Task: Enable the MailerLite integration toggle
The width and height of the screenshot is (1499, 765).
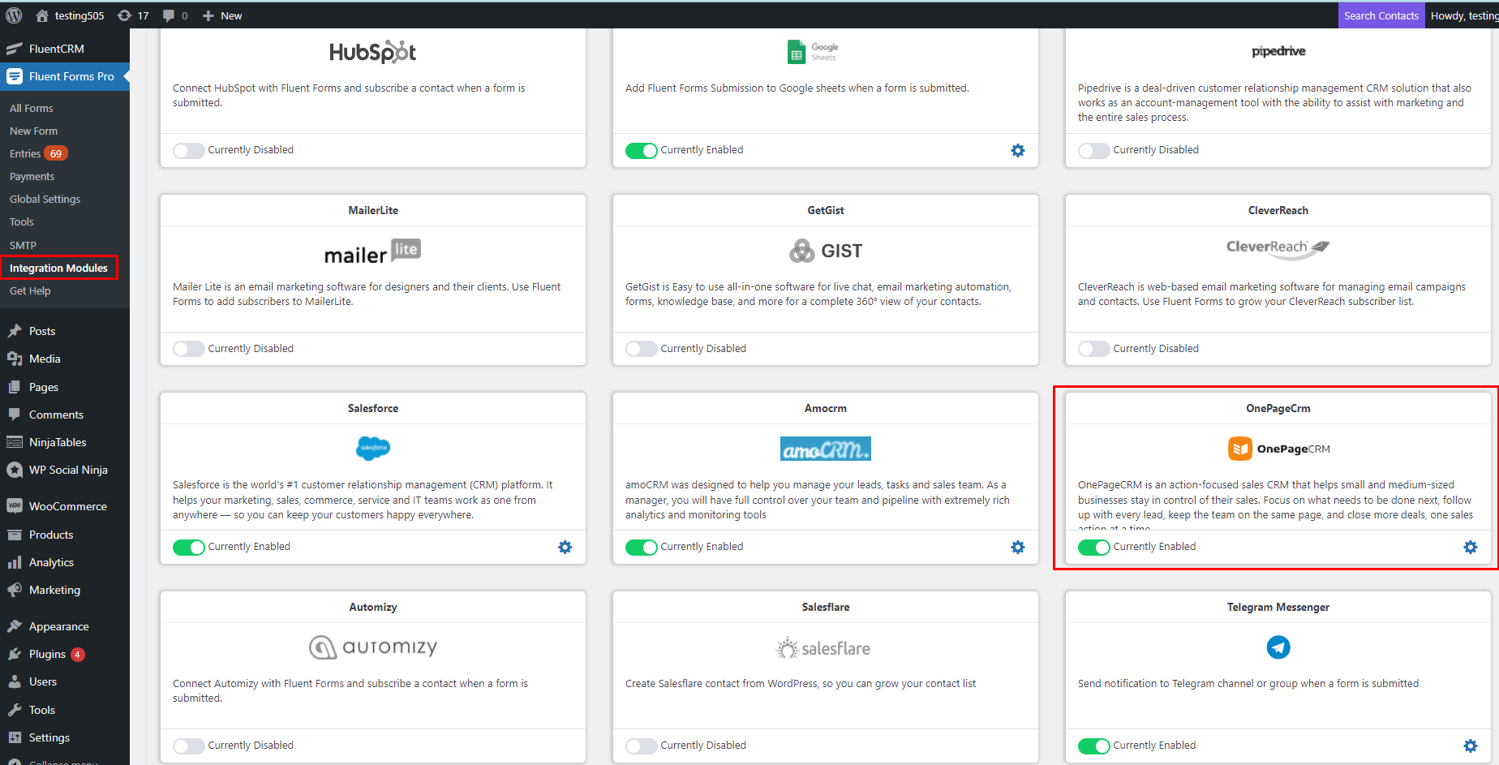Action: (188, 348)
